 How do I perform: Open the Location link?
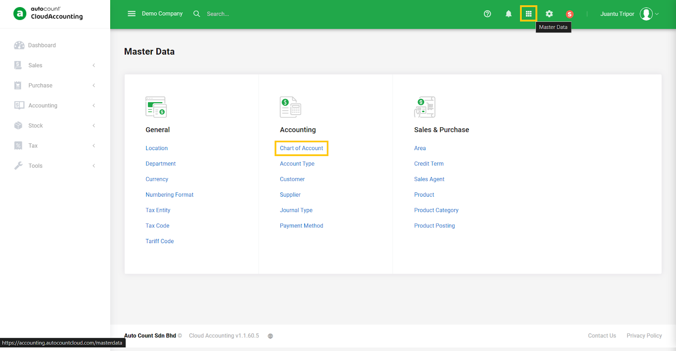click(x=157, y=148)
